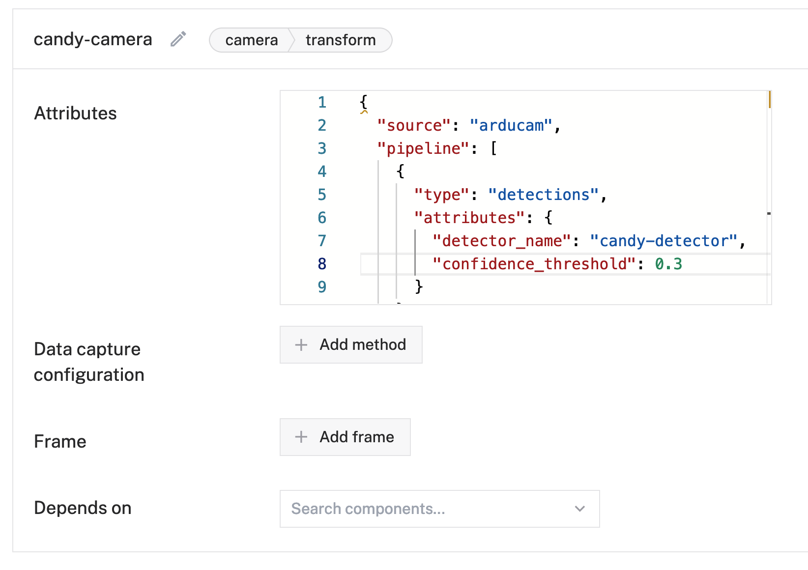The image size is (808, 570).
Task: Click line number 3 in the editor gutter
Action: coord(322,148)
